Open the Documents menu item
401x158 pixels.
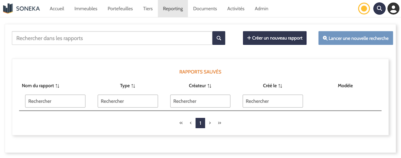point(205,9)
